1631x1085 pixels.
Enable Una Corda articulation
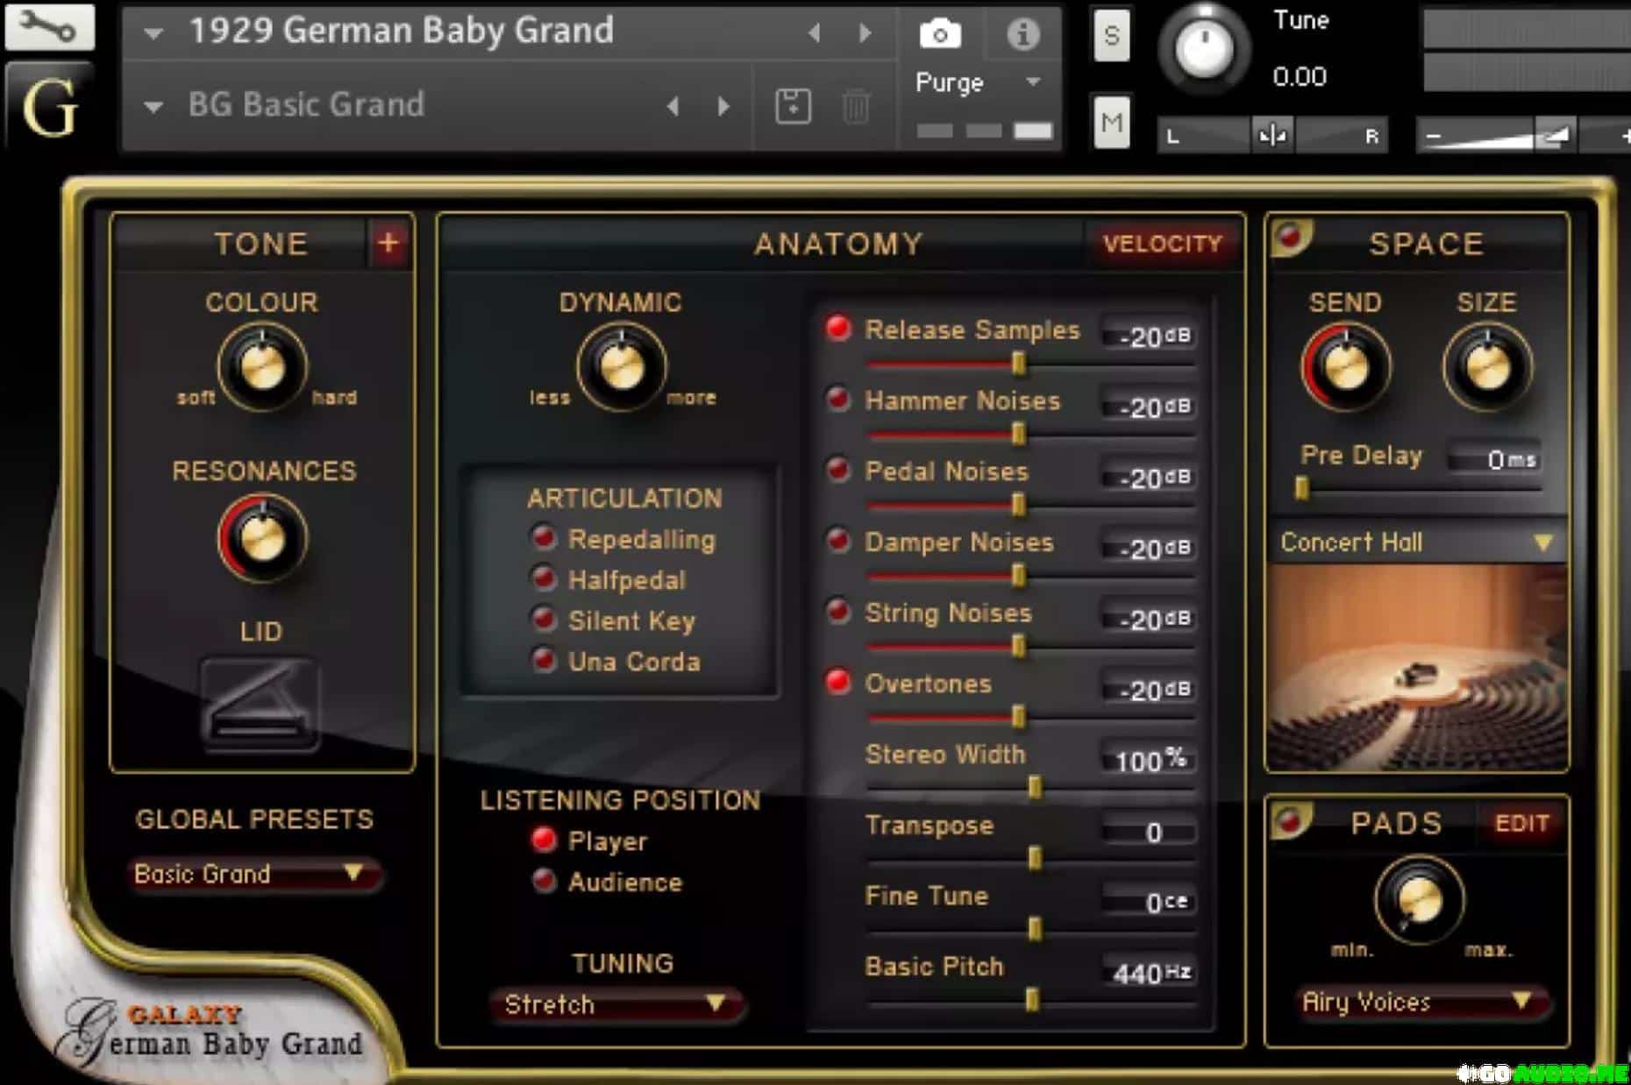545,660
